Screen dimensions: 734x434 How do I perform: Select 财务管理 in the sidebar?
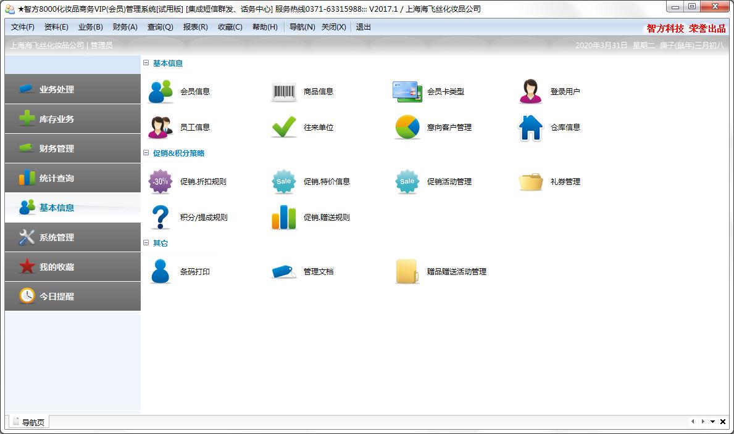(73, 148)
